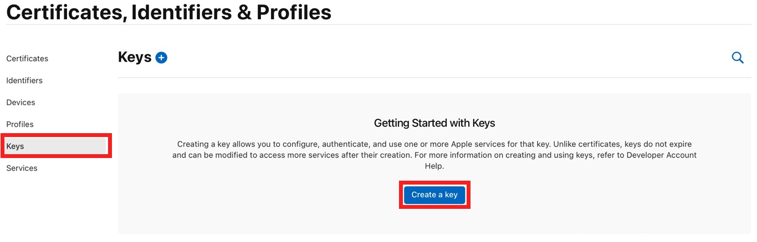Click the Getting Started with Keys heading
This screenshot has width=757, height=242.
click(x=434, y=123)
